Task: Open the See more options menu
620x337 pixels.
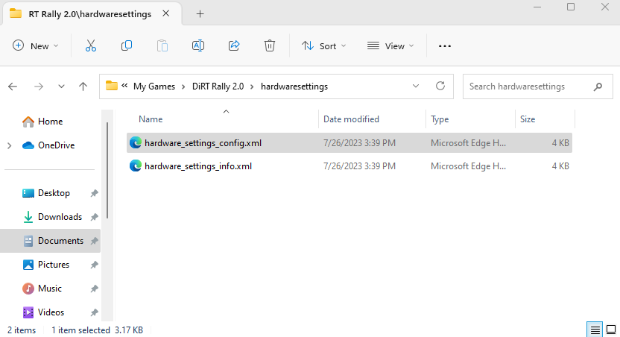Action: [x=445, y=45]
